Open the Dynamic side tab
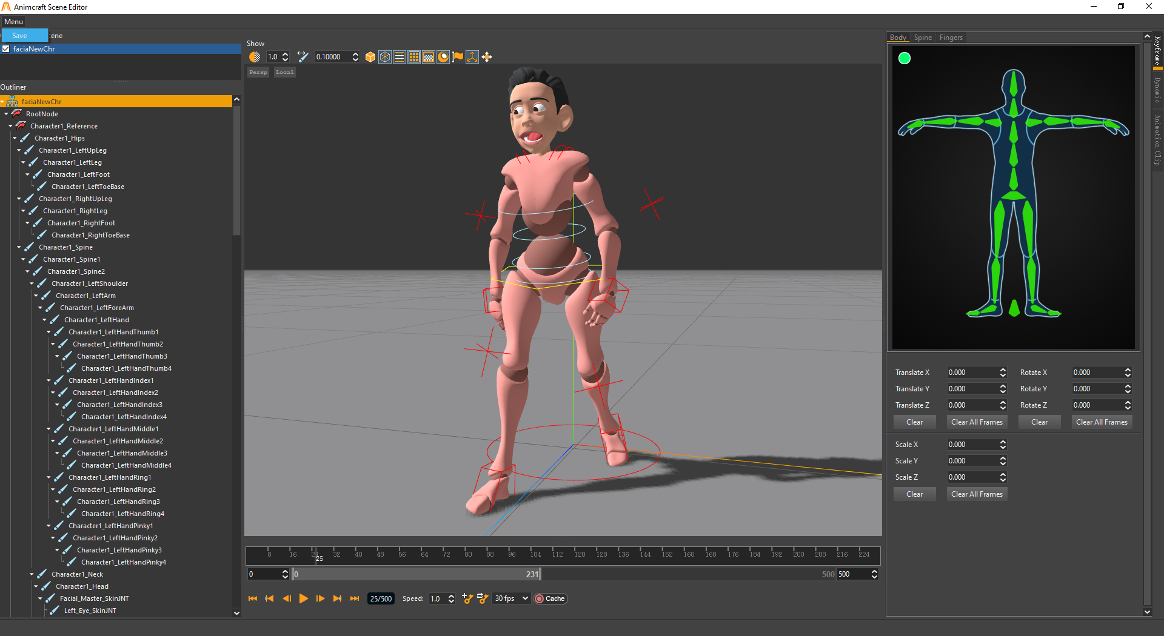This screenshot has height=636, width=1164. click(1157, 90)
